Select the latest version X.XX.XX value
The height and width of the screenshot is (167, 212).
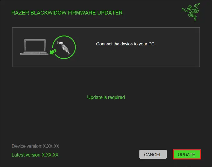coord(50,155)
